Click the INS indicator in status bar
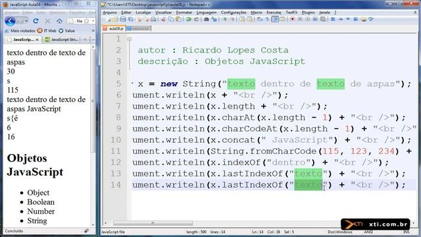 [407, 232]
